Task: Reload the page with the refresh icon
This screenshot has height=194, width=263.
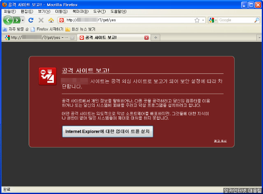Action: 31,20
